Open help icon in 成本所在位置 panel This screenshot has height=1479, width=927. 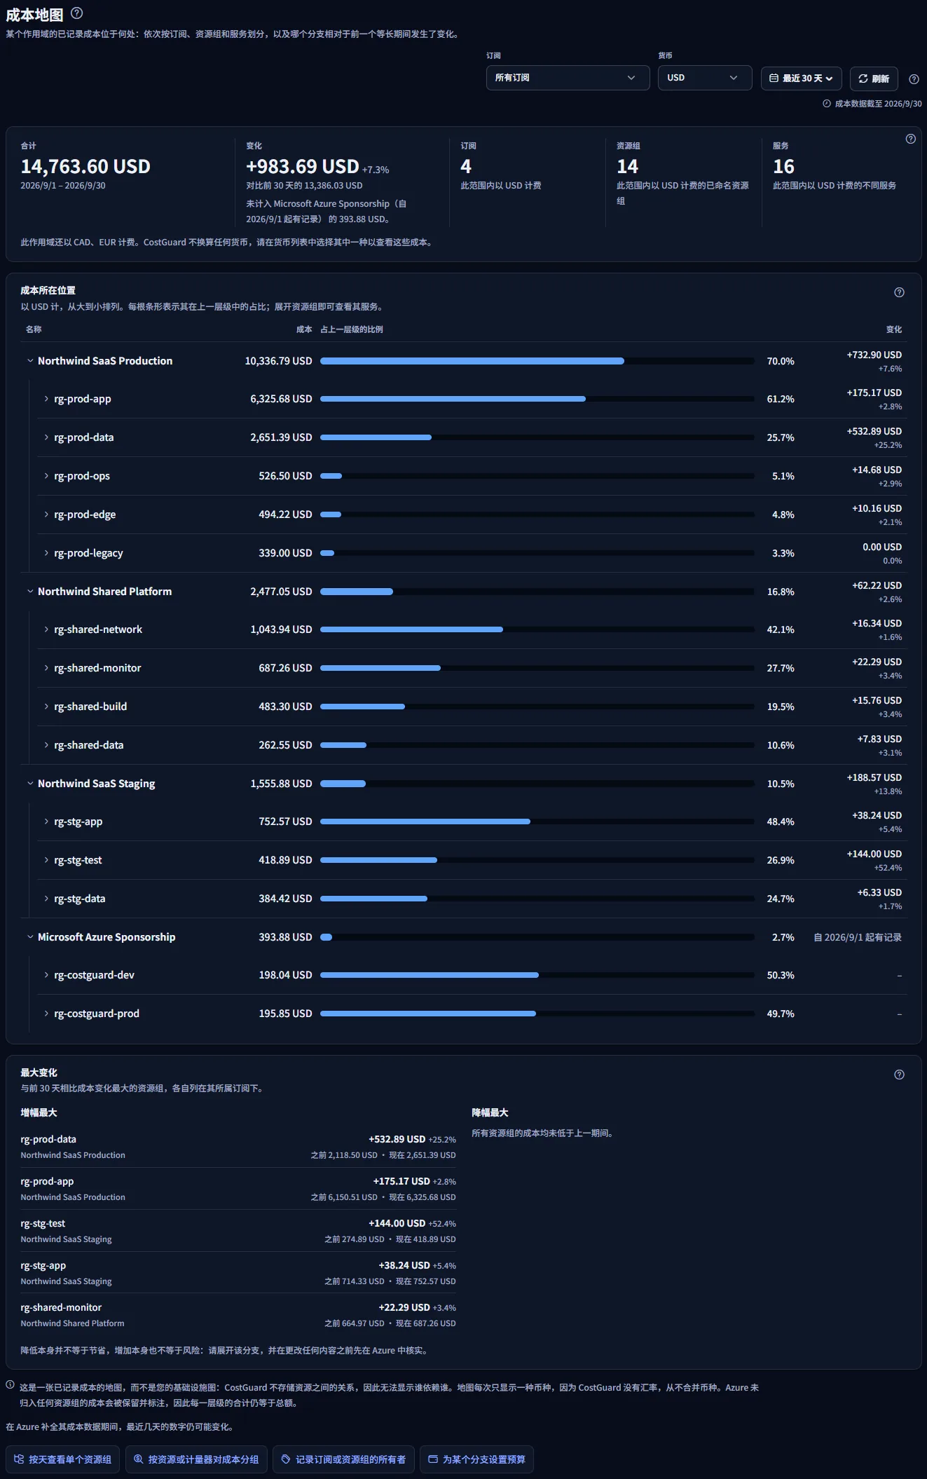tap(899, 292)
